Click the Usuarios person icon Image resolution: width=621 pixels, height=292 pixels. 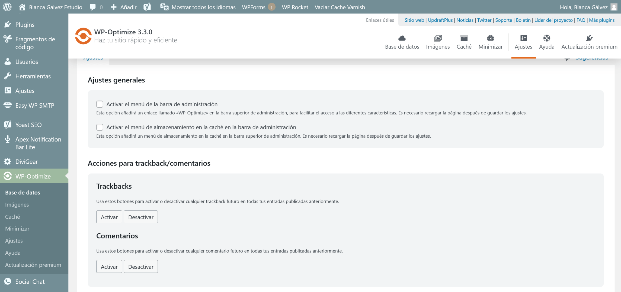[x=8, y=62]
